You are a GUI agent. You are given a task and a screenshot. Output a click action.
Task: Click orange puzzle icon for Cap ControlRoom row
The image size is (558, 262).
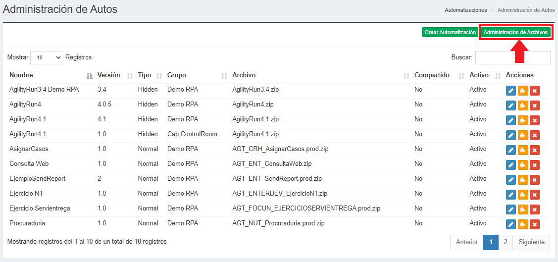pos(523,135)
